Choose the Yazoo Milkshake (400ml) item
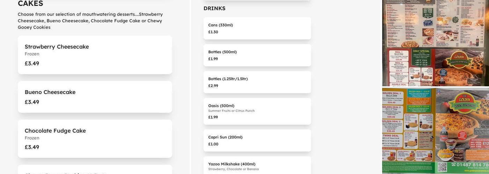 (257, 166)
